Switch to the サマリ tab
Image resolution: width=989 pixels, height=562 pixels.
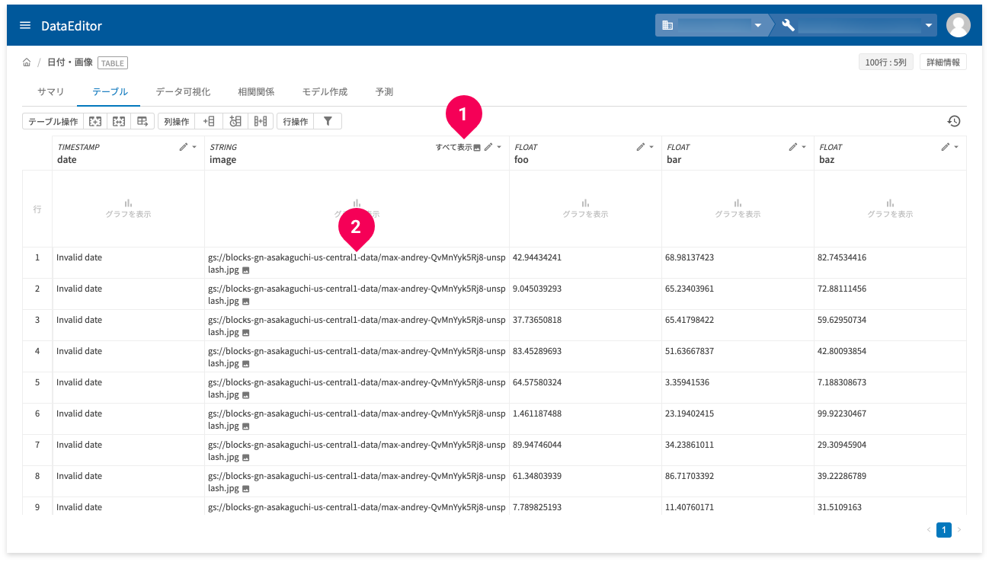pos(51,91)
